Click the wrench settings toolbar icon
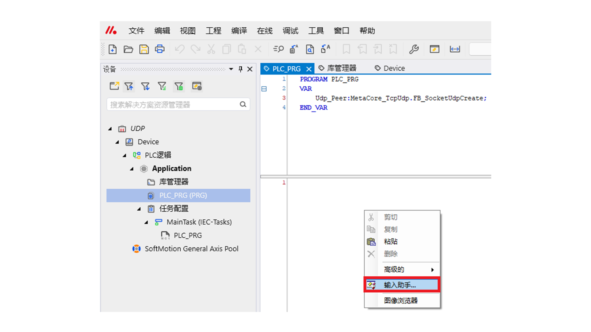The image size is (591, 332). coord(414,49)
